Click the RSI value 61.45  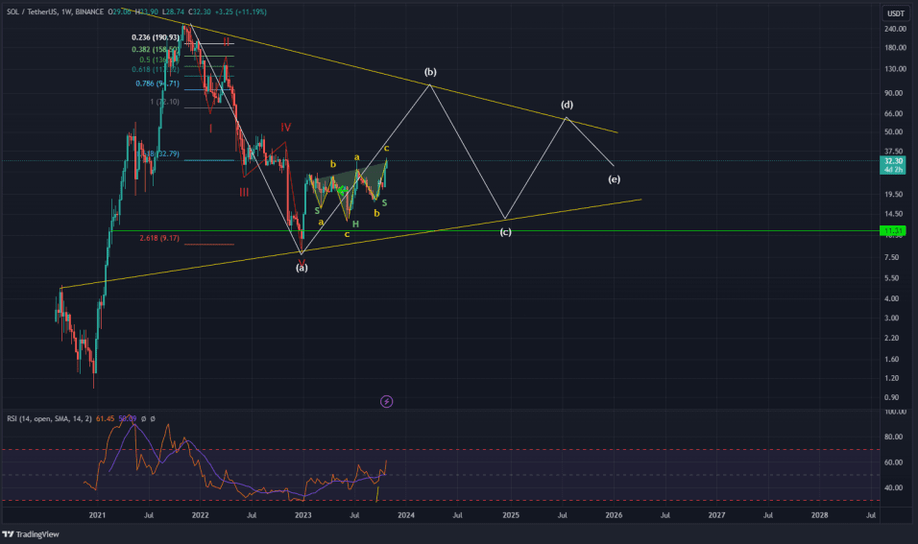coord(106,419)
